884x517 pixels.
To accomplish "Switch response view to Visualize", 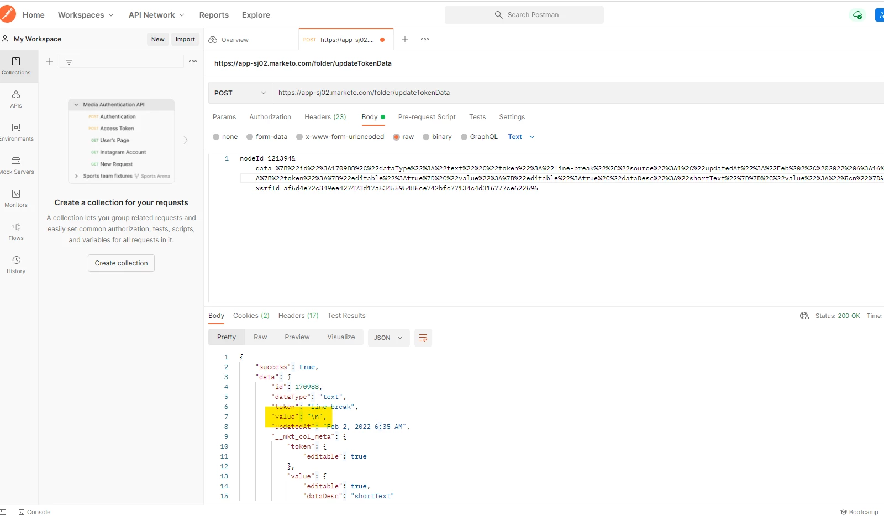I will click(341, 337).
